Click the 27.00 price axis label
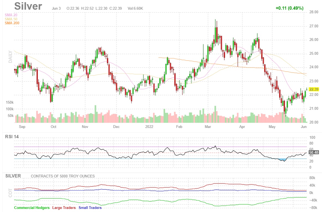Screen dimensions: 322x212 coord(314,26)
